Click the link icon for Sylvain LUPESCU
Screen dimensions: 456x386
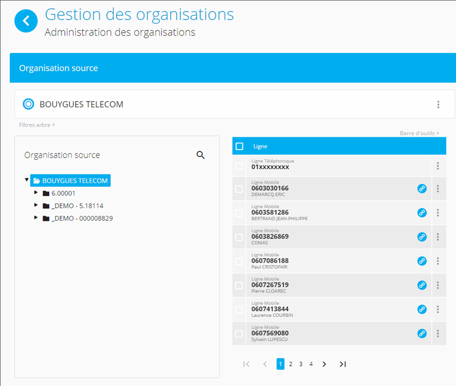[x=422, y=334]
